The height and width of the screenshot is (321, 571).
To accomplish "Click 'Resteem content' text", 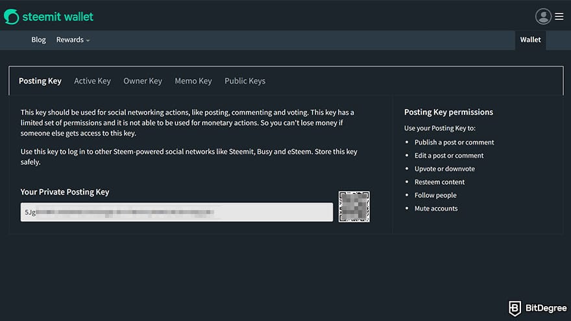I will coord(439,182).
